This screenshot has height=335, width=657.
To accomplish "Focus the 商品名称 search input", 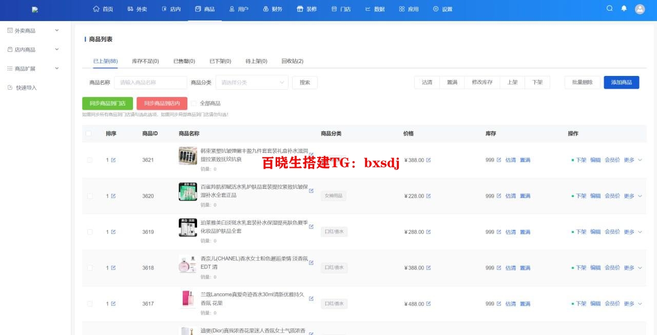I will click(x=150, y=83).
